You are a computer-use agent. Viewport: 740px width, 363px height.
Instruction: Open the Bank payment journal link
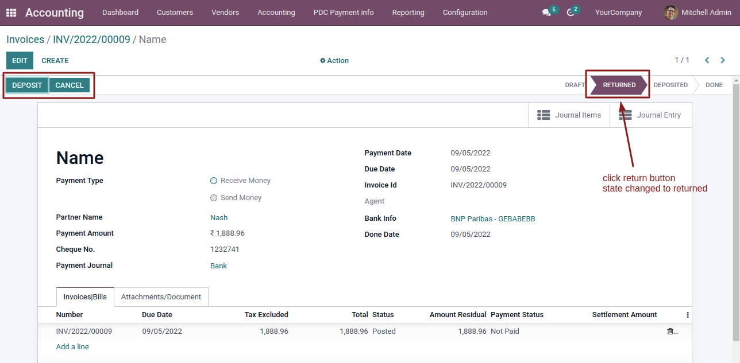218,266
